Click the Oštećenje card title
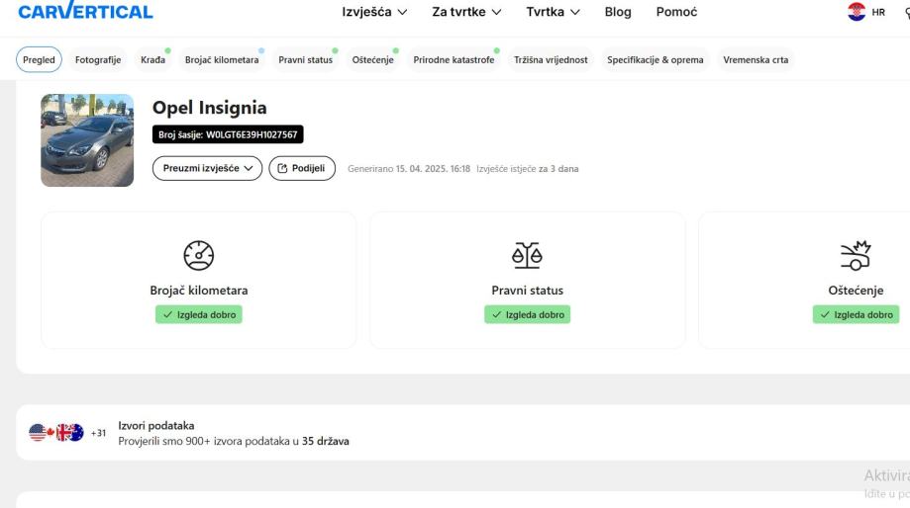The image size is (910, 508). tap(856, 291)
